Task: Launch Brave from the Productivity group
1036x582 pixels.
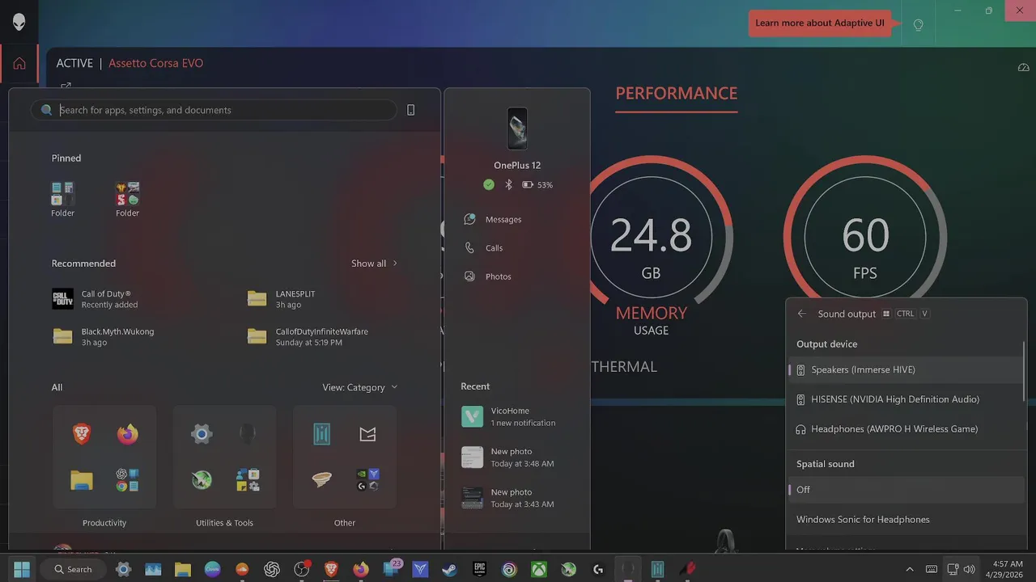Action: [x=82, y=435]
